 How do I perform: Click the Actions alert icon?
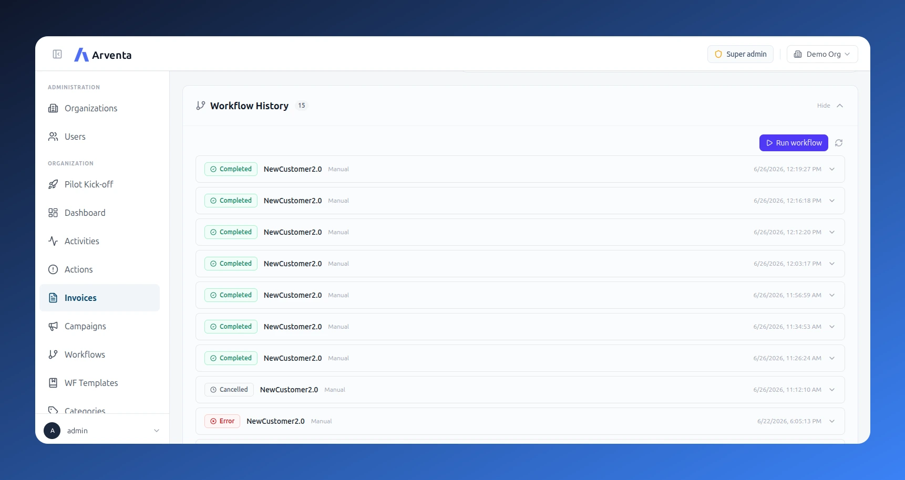53,269
